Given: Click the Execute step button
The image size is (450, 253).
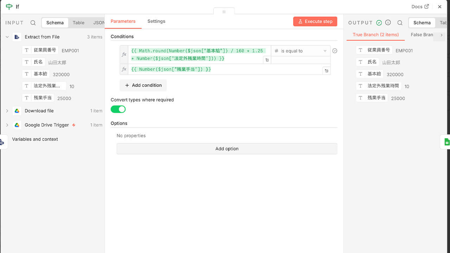Looking at the screenshot, I should tap(315, 21).
